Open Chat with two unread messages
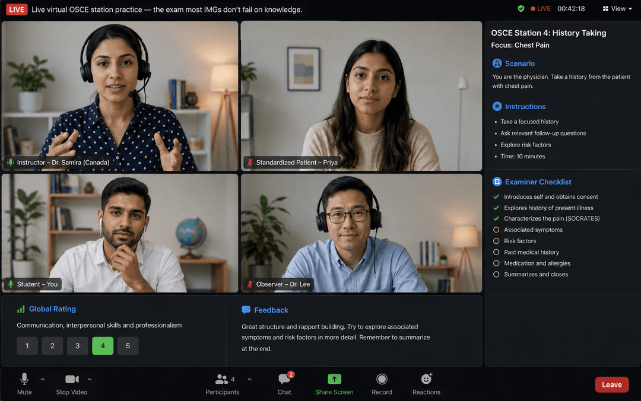The height and width of the screenshot is (401, 641). pyautogui.click(x=284, y=383)
